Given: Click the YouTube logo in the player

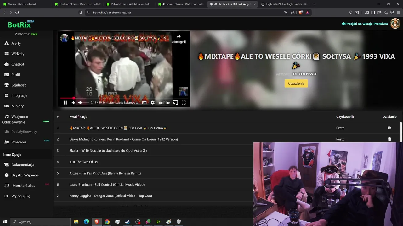Looking at the screenshot, I should coord(164,103).
